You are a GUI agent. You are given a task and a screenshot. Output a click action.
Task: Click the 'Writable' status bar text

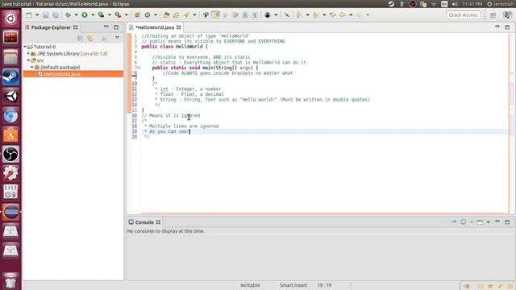250,285
